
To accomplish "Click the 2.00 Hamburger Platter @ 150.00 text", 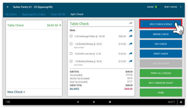I will point(89,36).
